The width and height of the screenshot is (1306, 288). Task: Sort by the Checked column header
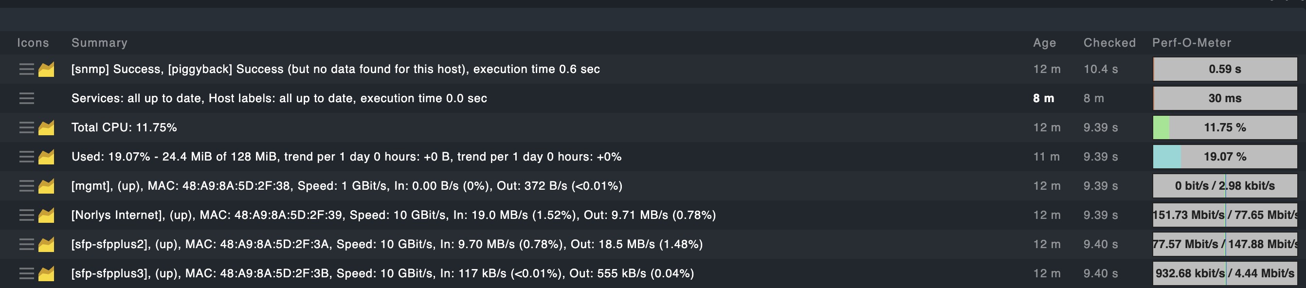(1109, 43)
